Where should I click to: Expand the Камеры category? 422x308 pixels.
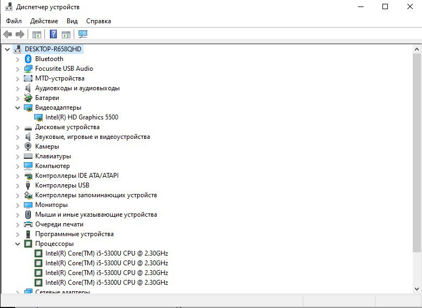[x=17, y=147]
